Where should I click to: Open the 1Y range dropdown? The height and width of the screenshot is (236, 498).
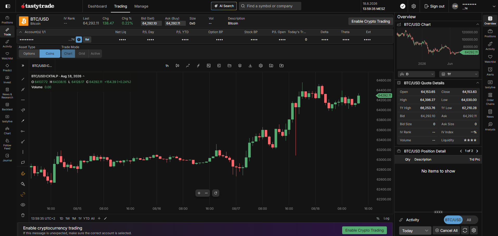[459, 74]
